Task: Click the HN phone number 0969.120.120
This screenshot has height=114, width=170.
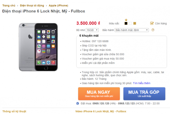Action: click(x=101, y=104)
